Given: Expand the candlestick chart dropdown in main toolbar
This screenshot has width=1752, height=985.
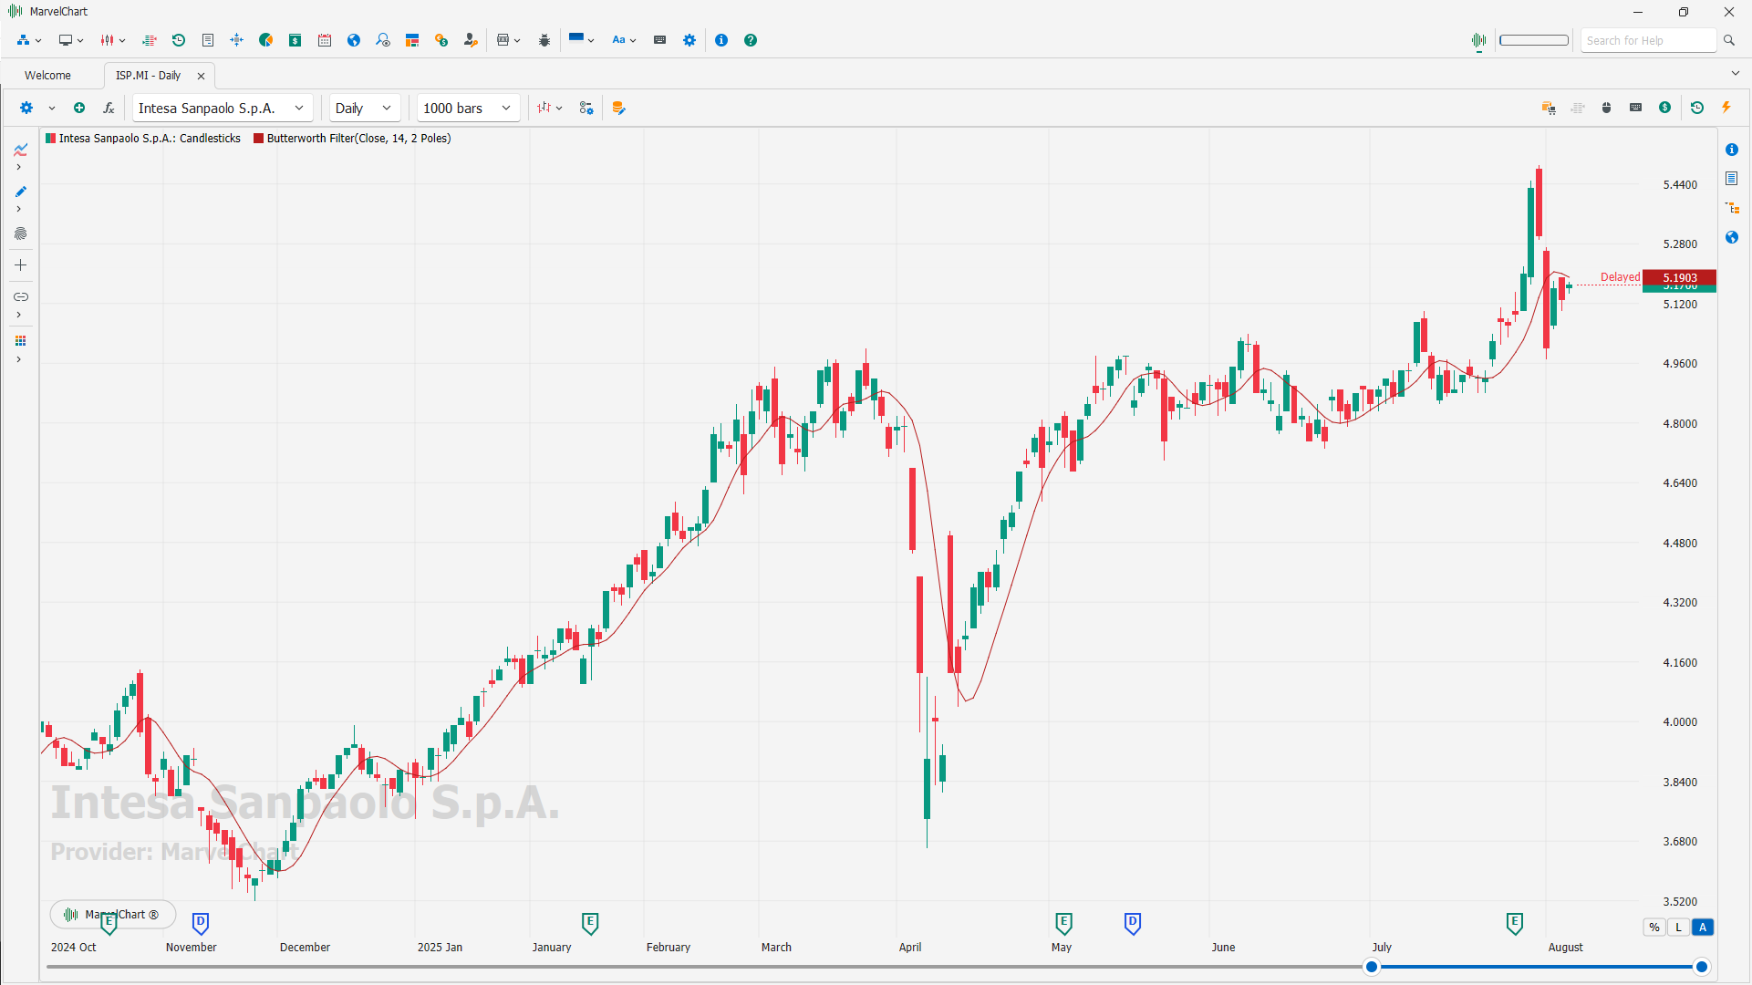Looking at the screenshot, I should [x=122, y=41].
